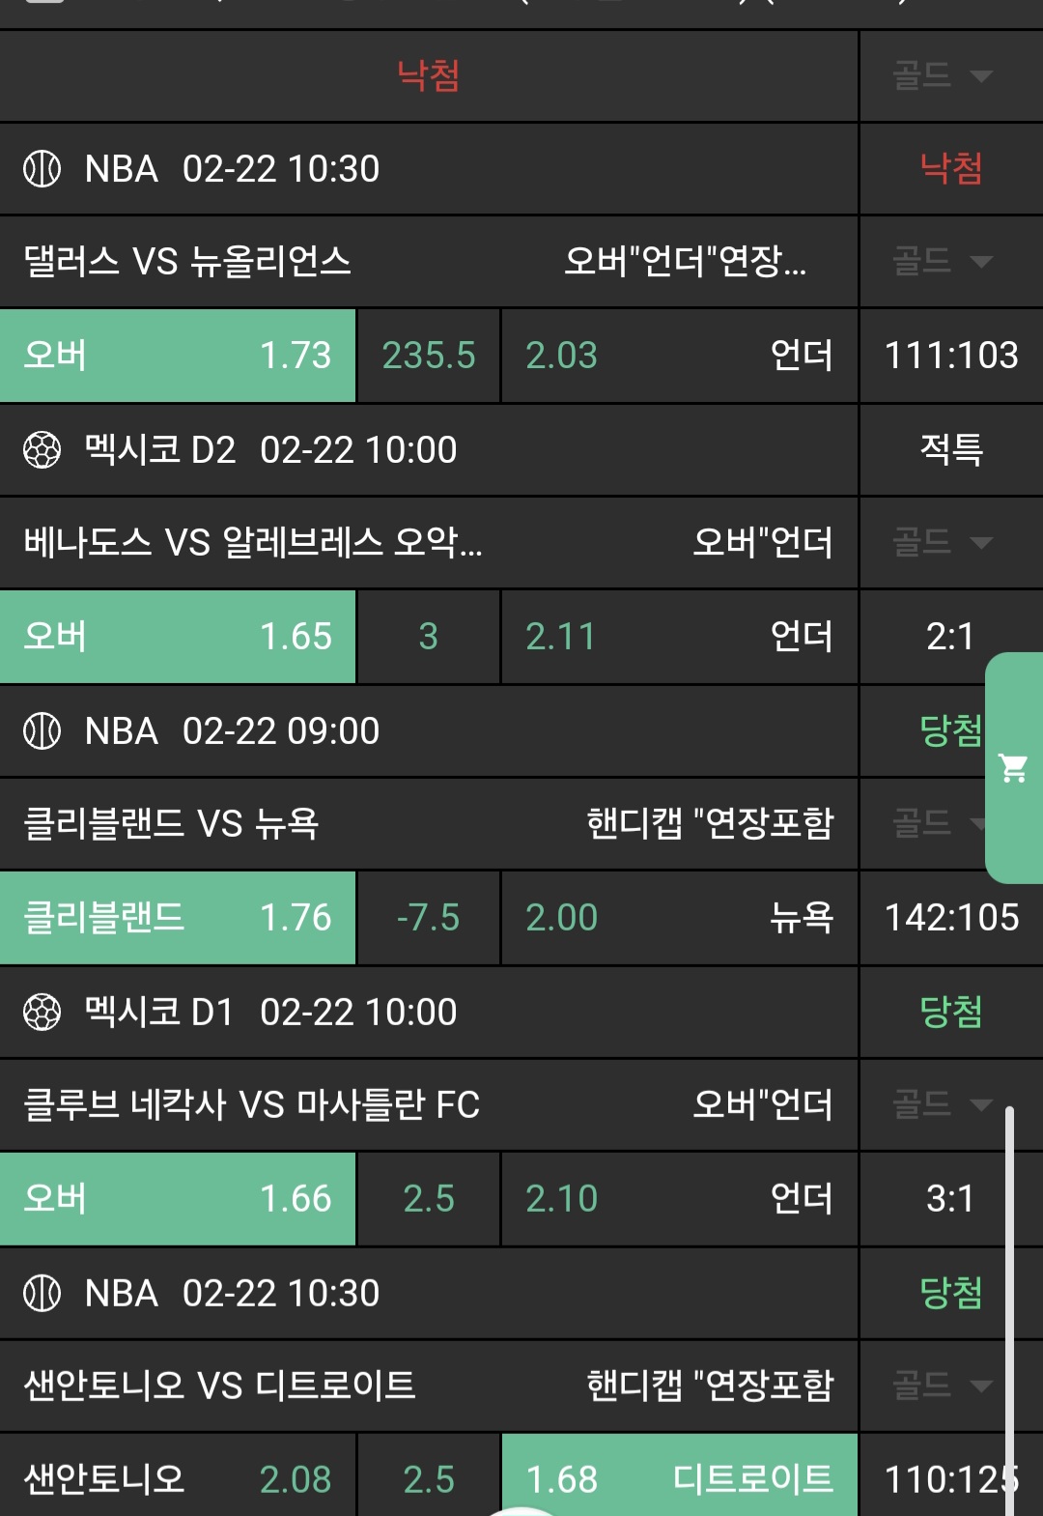Screen dimensions: 1043x1516
Task: Select 언더 2.03 option in Dallas match
Action: [679, 356]
